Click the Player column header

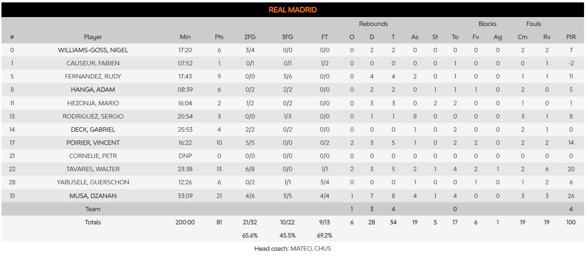(93, 37)
